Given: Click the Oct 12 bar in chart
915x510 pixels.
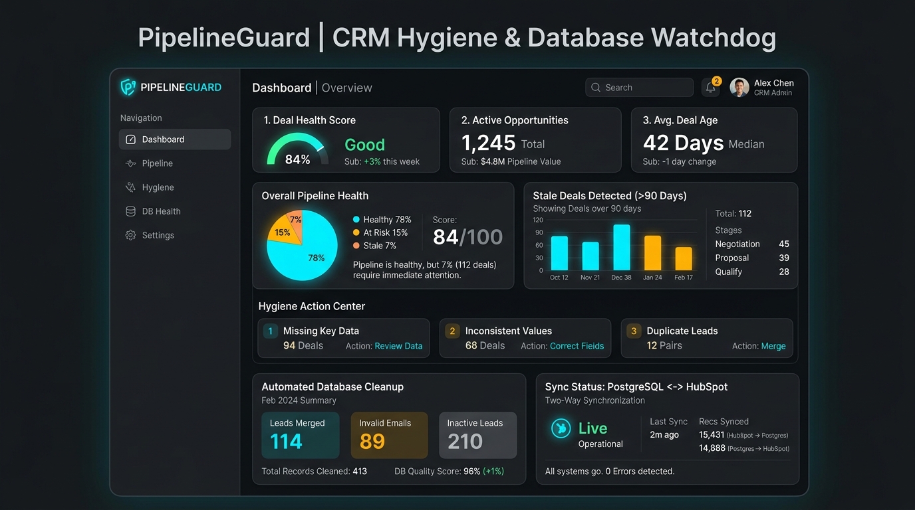Looking at the screenshot, I should coord(560,253).
